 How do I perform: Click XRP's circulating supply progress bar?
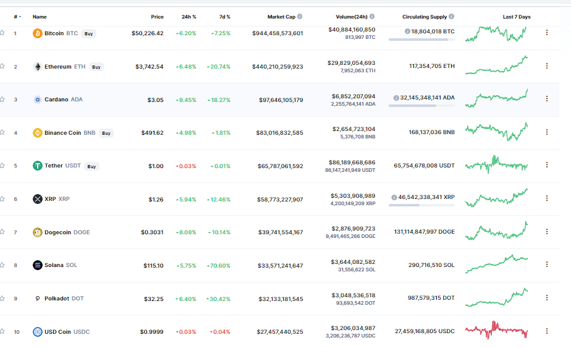point(421,205)
